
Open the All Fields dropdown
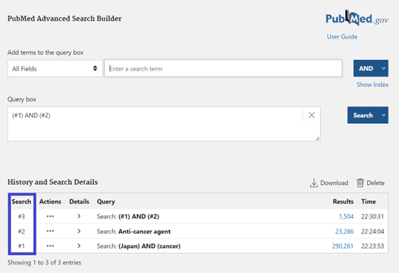tap(54, 68)
